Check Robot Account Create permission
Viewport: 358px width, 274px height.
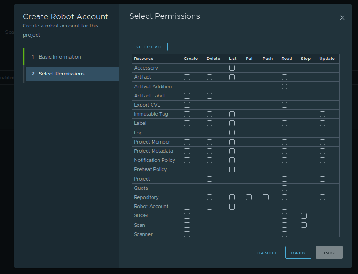point(187,207)
